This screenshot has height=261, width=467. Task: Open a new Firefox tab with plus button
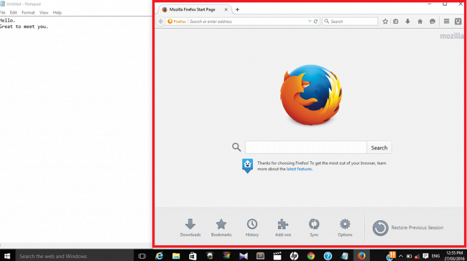point(237,10)
